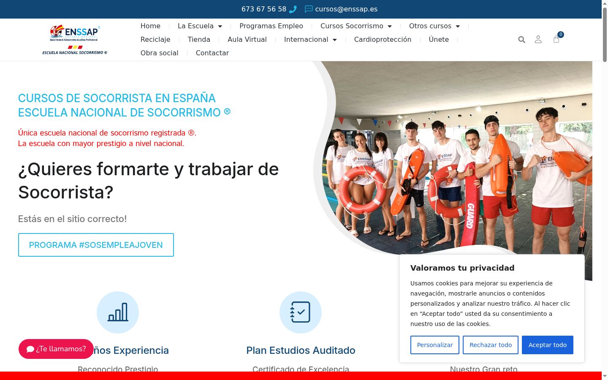Open the Contactar menu item
The height and width of the screenshot is (380, 608).
(212, 53)
